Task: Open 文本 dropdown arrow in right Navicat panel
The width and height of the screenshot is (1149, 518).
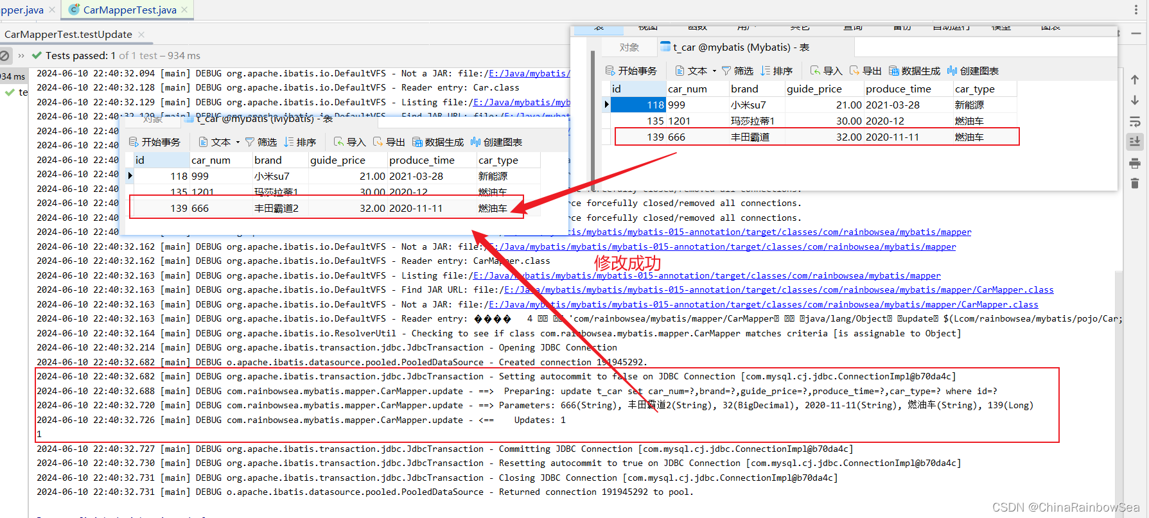Action: coord(714,71)
